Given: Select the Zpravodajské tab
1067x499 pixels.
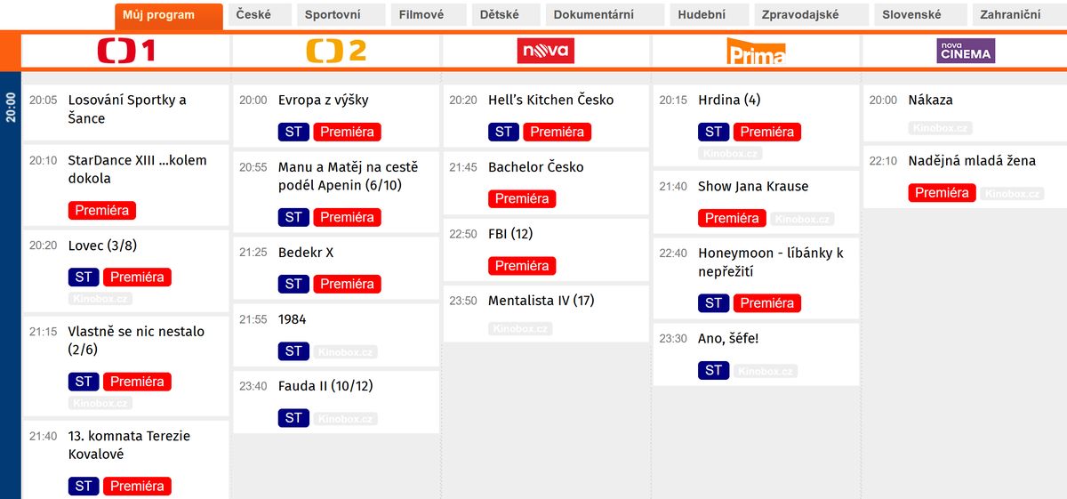Looking at the screenshot, I should [x=800, y=15].
